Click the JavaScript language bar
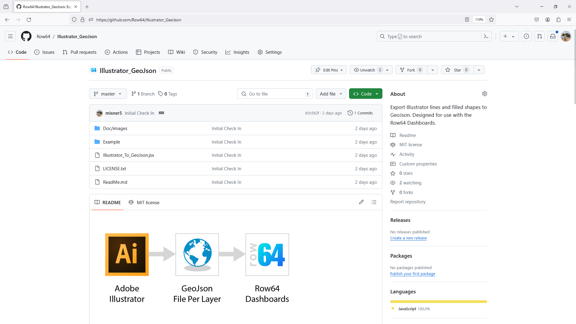Image resolution: width=576 pixels, height=324 pixels. coord(439,301)
